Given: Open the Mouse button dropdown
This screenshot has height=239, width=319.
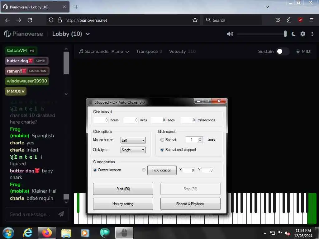Looking at the screenshot, I should 133,140.
